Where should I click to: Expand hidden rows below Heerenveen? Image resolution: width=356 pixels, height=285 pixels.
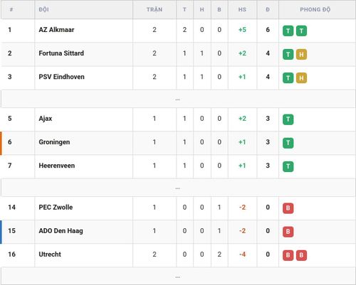point(178,188)
